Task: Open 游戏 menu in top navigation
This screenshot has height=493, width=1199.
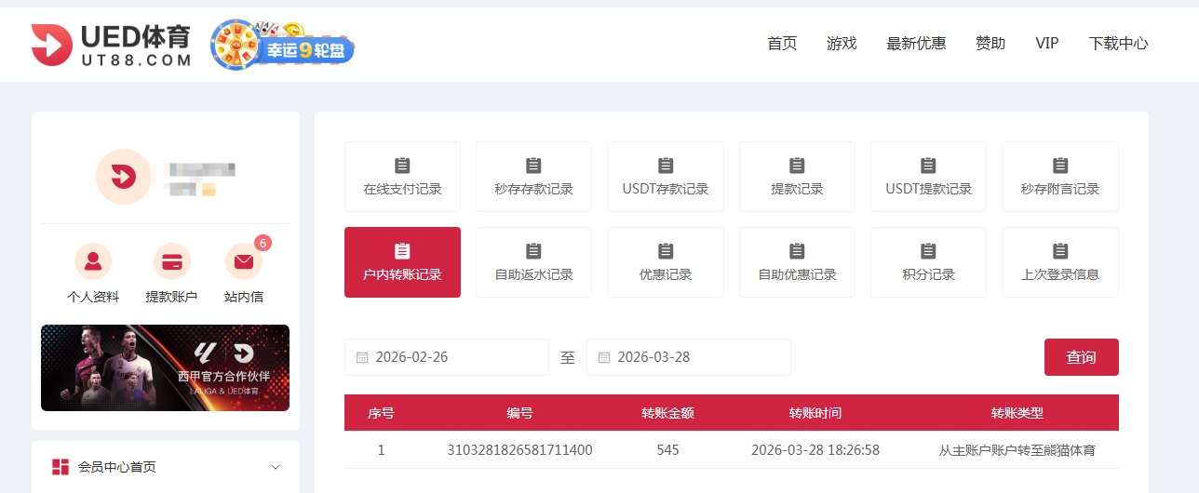Action: click(842, 44)
